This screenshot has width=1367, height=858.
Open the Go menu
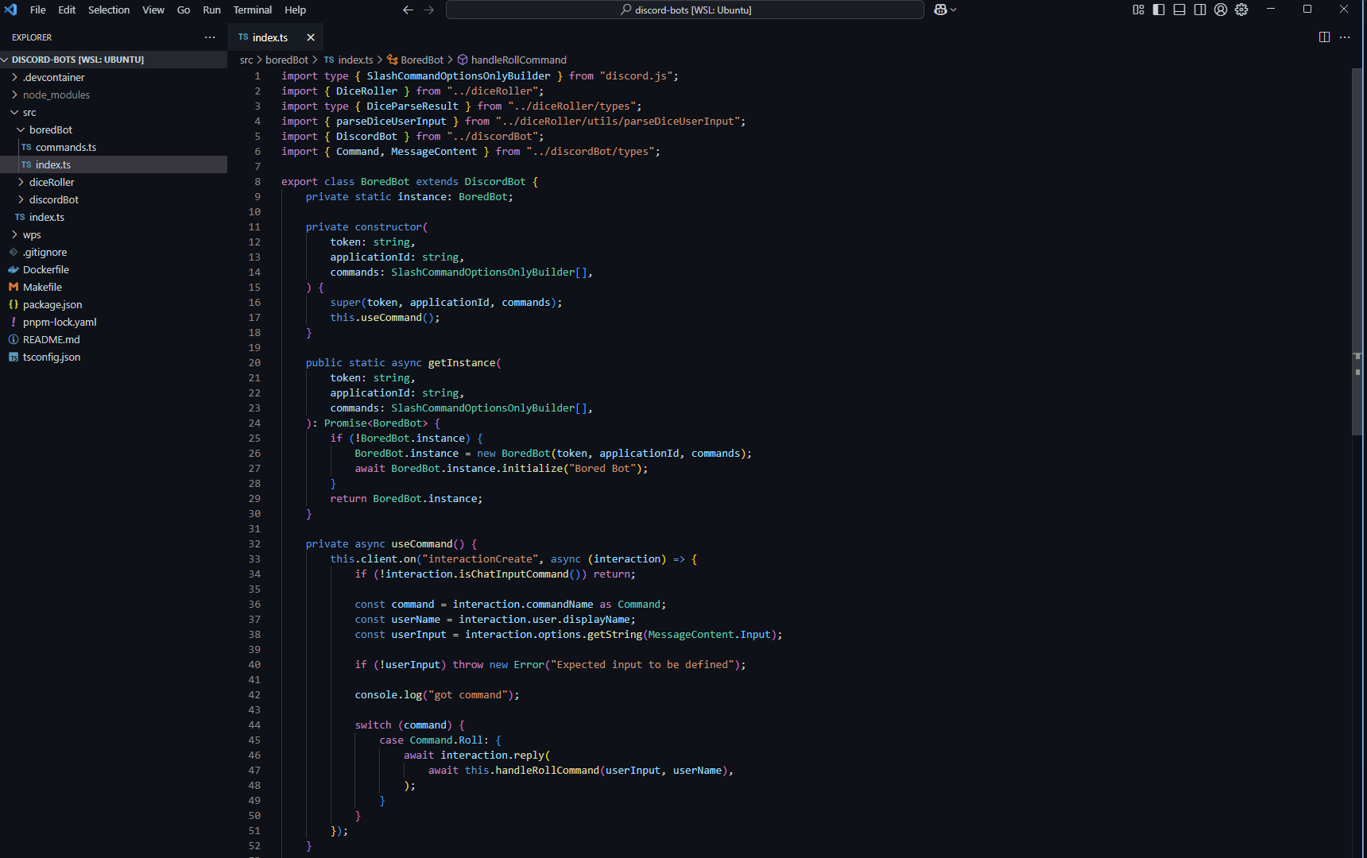coord(184,10)
